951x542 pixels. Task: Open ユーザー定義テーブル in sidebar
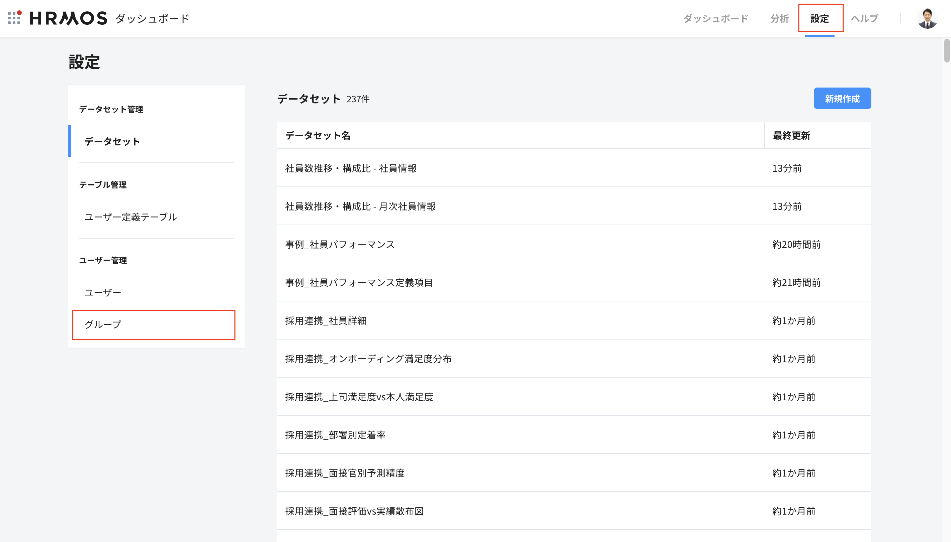[x=131, y=217]
